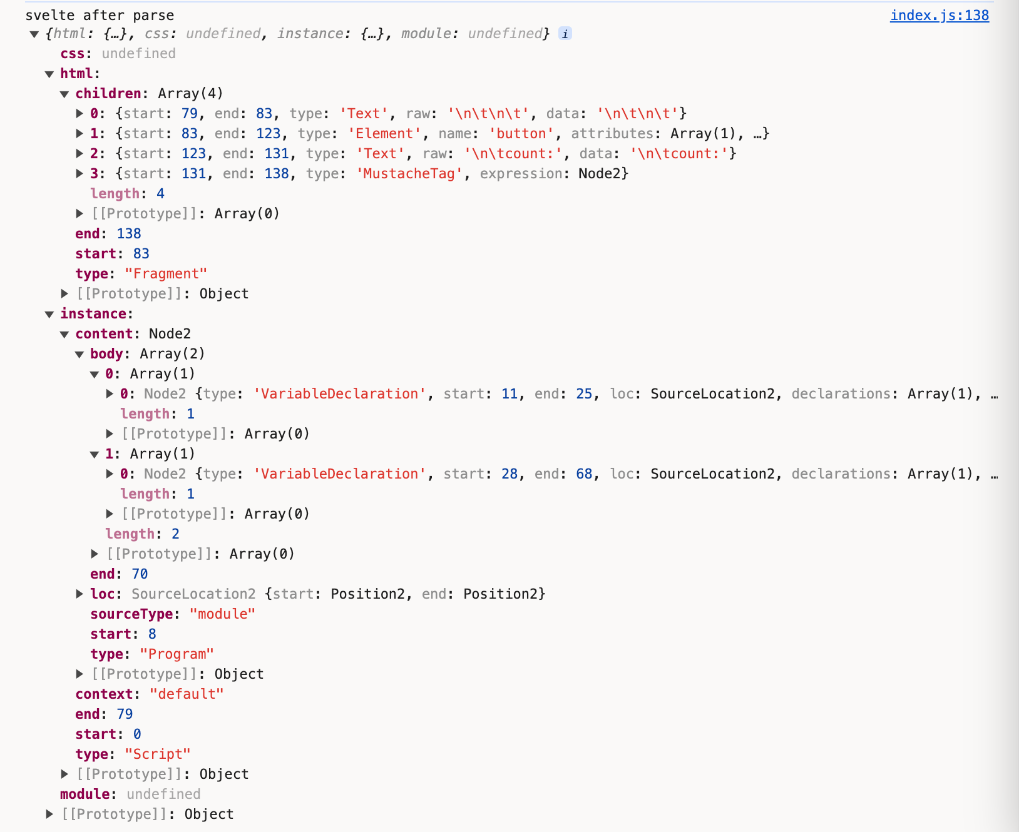The width and height of the screenshot is (1019, 832).
Task: Collapse the body Array(2) node
Action: pos(79,354)
